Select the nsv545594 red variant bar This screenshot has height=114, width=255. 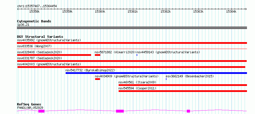coord(183,91)
